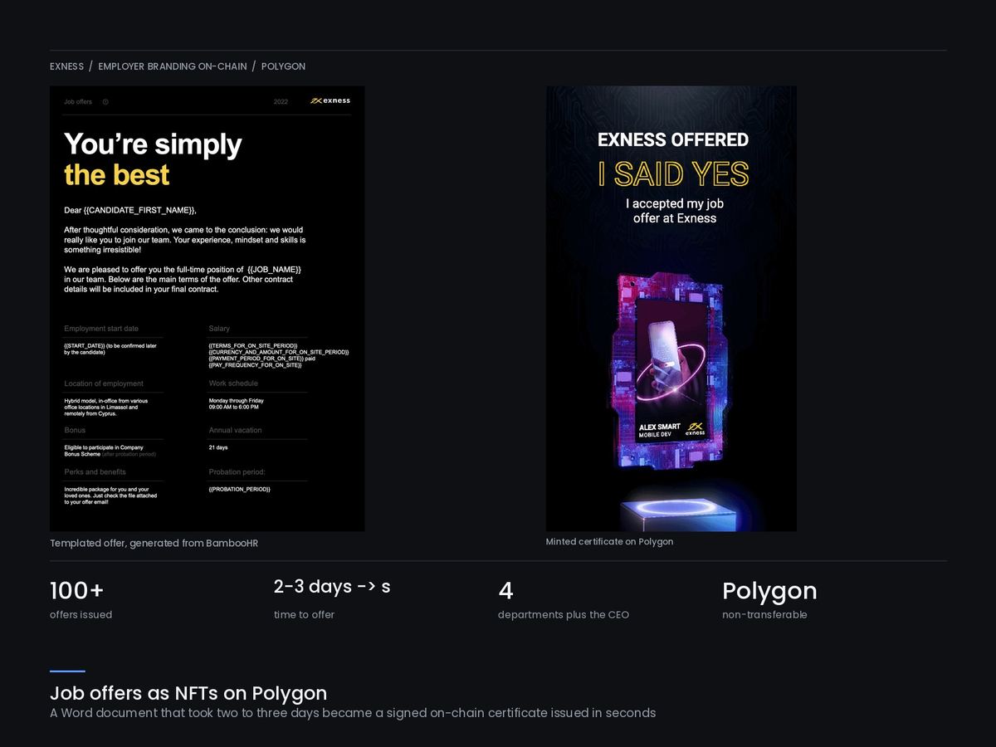
Task: Click the 'Annual vacation' label
Action: (x=235, y=430)
